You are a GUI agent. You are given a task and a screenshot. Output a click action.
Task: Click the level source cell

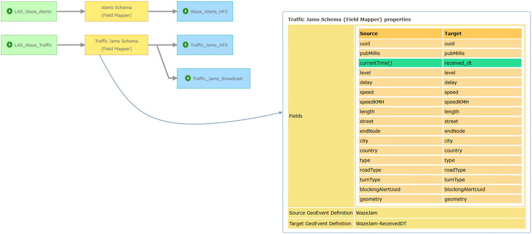coord(401,72)
